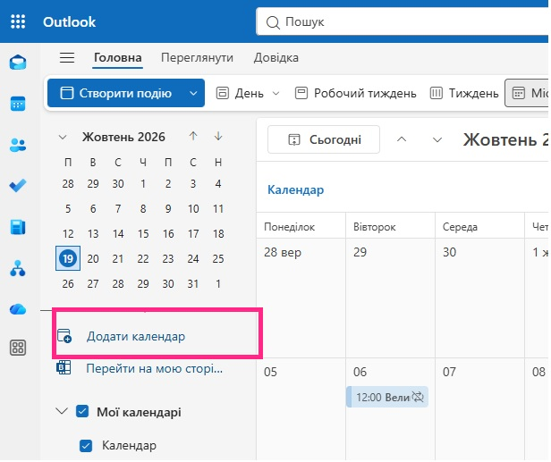Open the Переглянути tab
551x462 pixels.
tap(197, 58)
